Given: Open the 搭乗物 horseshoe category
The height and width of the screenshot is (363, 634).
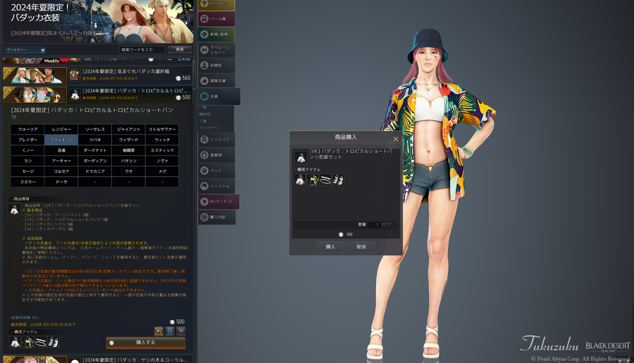Looking at the screenshot, I should 216,155.
